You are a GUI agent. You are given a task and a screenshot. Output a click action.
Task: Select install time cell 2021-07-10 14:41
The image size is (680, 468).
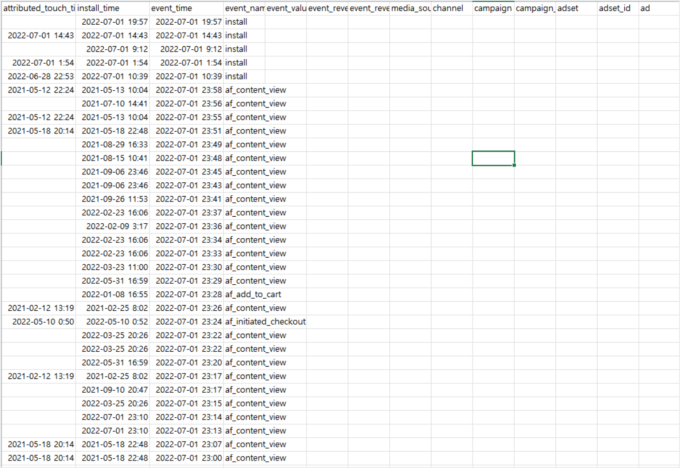pos(114,104)
